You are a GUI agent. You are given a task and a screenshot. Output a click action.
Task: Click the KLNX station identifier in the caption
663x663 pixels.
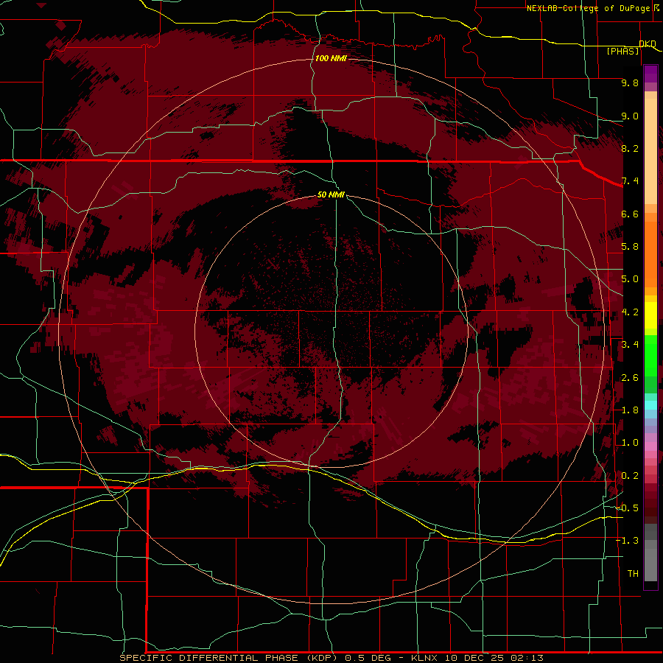425,658
